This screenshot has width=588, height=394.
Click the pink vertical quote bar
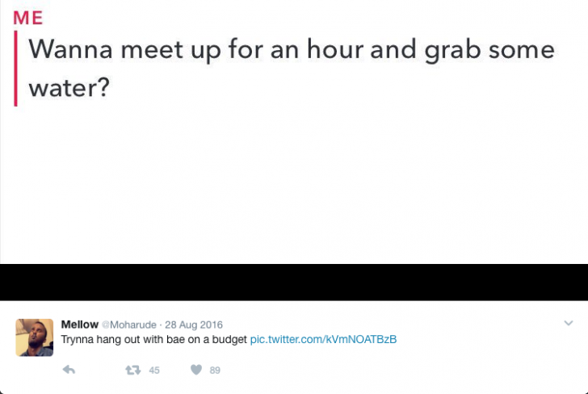click(x=15, y=69)
